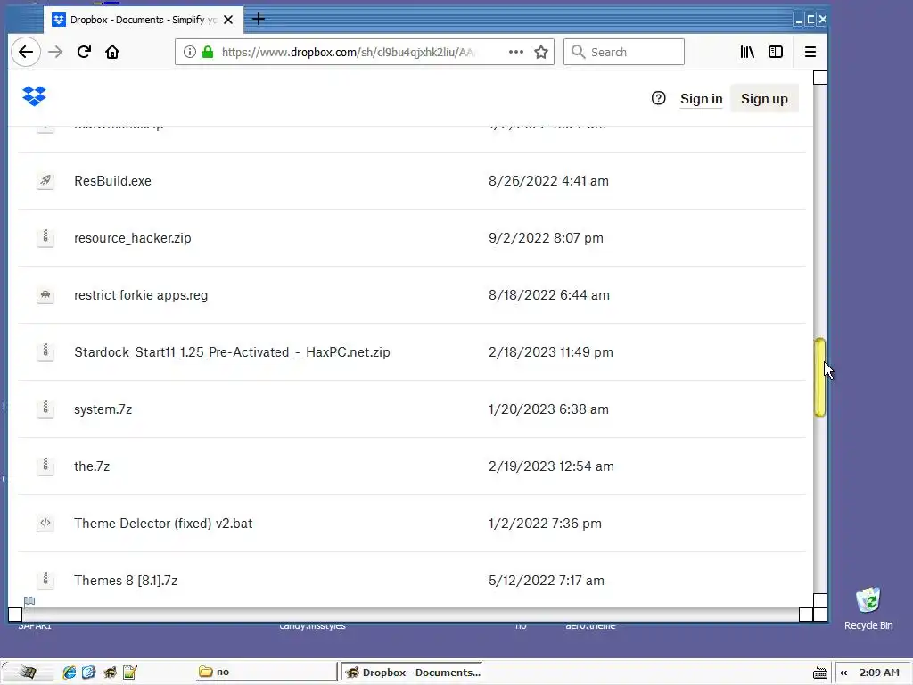
Task: Open the.7z file
Action: pos(92,466)
